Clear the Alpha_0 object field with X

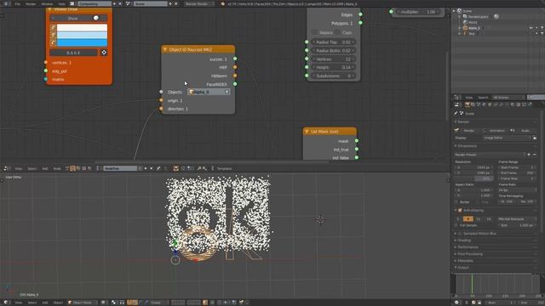pos(227,92)
